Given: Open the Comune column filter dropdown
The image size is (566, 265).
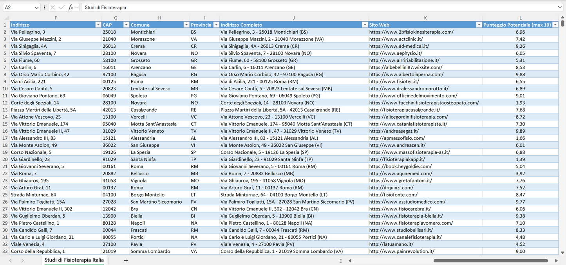Looking at the screenshot, I should pos(186,24).
